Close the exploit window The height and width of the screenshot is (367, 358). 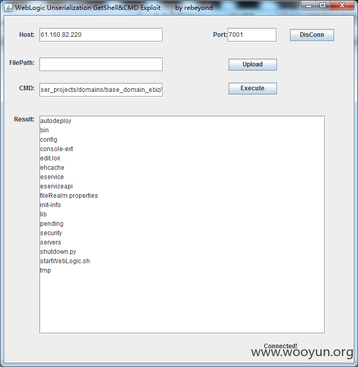342,6
